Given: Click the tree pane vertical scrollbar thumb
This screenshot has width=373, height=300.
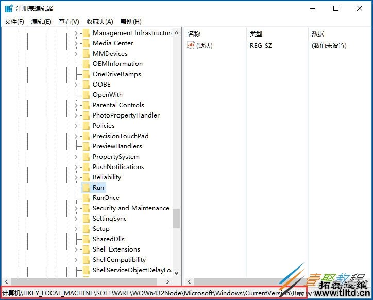Looking at the screenshot, I should (177, 219).
